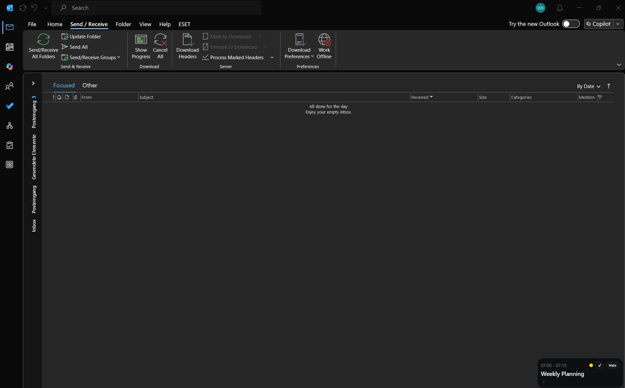Open notifications bell icon
This screenshot has width=625, height=388.
click(x=560, y=8)
